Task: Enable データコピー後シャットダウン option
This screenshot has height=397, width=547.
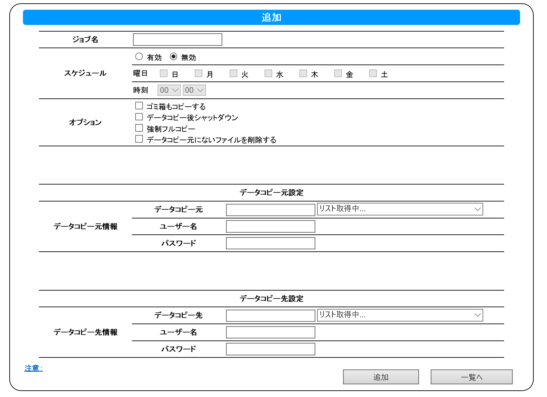Action: tap(139, 117)
